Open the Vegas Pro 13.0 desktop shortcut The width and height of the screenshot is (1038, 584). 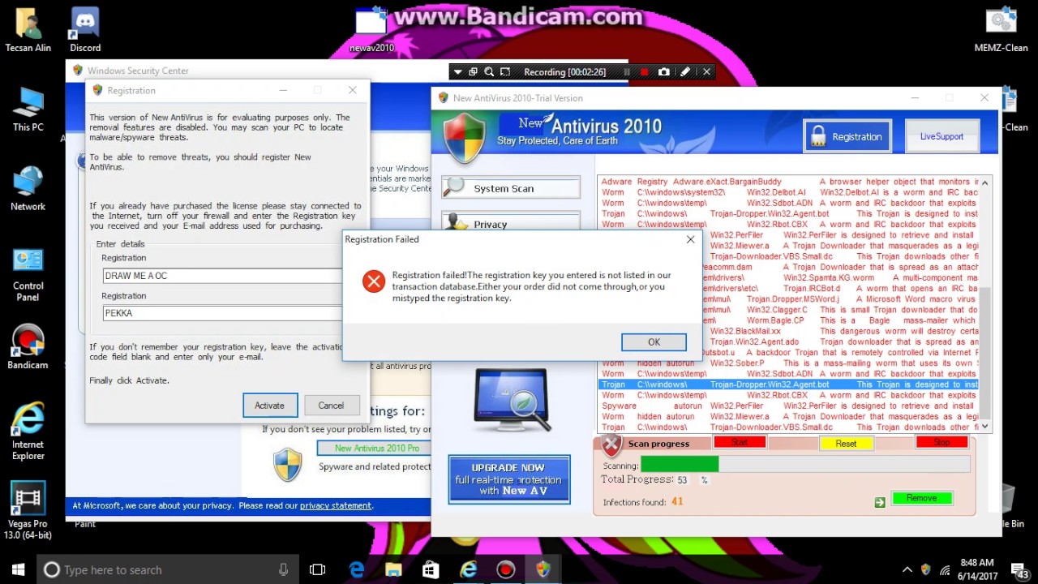28,511
